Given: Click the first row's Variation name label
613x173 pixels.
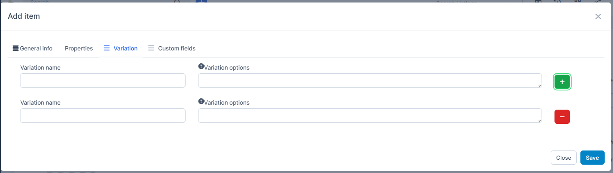Looking at the screenshot, I should pos(40,68).
